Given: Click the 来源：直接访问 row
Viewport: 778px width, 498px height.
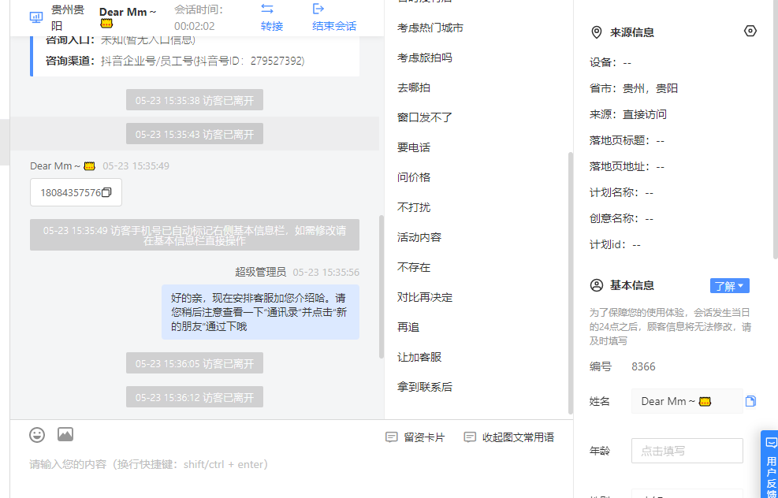Looking at the screenshot, I should coord(628,114).
